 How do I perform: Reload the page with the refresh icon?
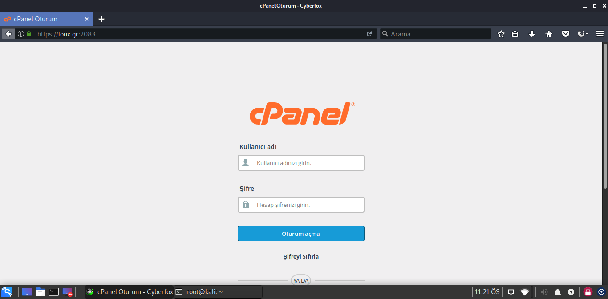tap(369, 34)
